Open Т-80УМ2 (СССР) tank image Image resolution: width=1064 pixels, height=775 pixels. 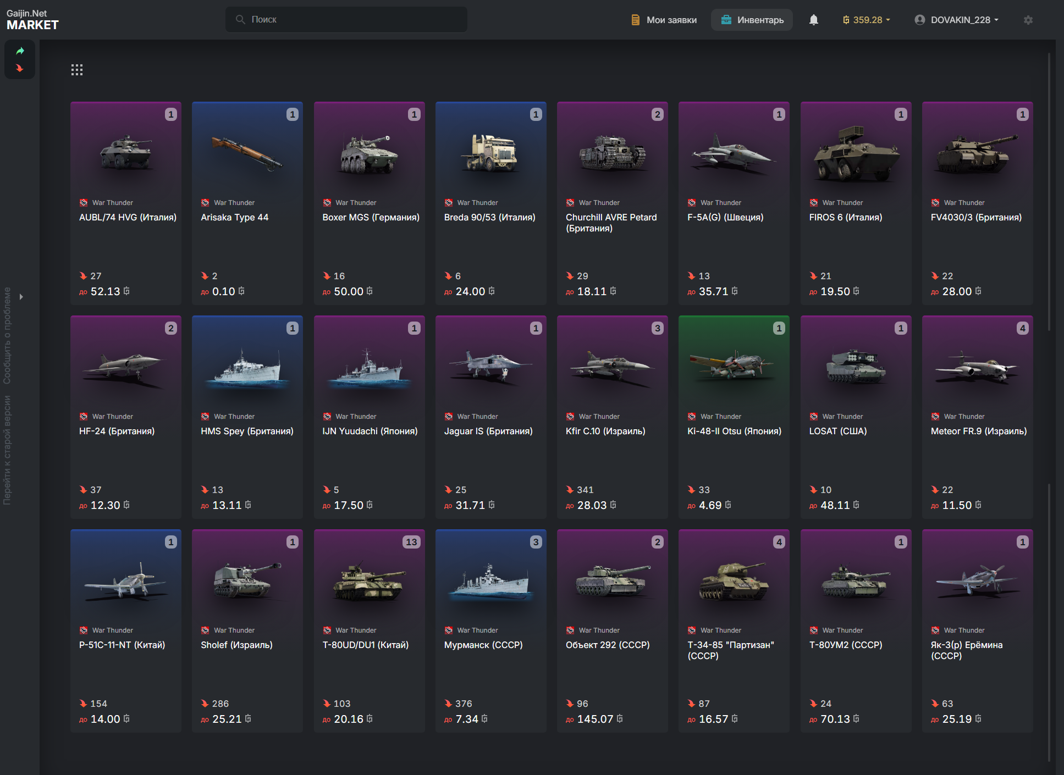coord(856,580)
